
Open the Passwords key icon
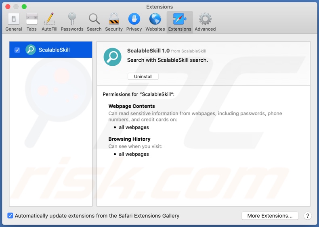[72, 19]
